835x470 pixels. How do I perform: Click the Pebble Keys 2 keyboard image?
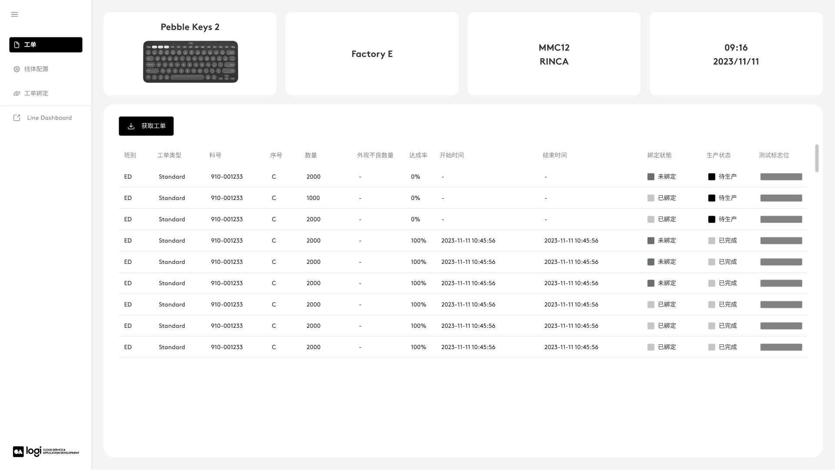pos(190,62)
